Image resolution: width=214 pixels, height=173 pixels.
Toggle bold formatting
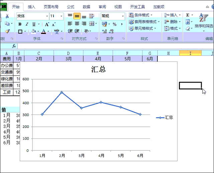(x=20, y=24)
